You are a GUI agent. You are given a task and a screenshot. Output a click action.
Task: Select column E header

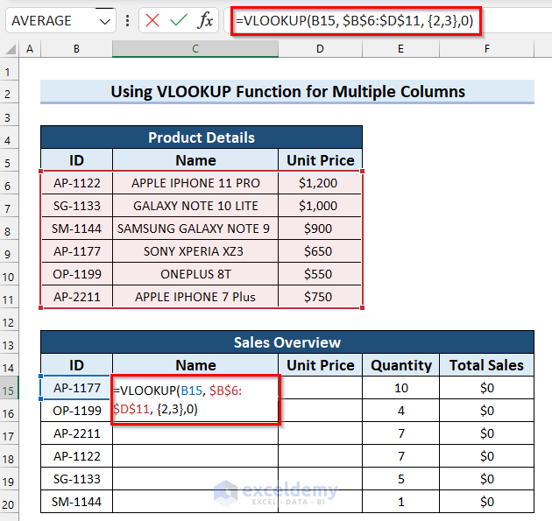400,49
